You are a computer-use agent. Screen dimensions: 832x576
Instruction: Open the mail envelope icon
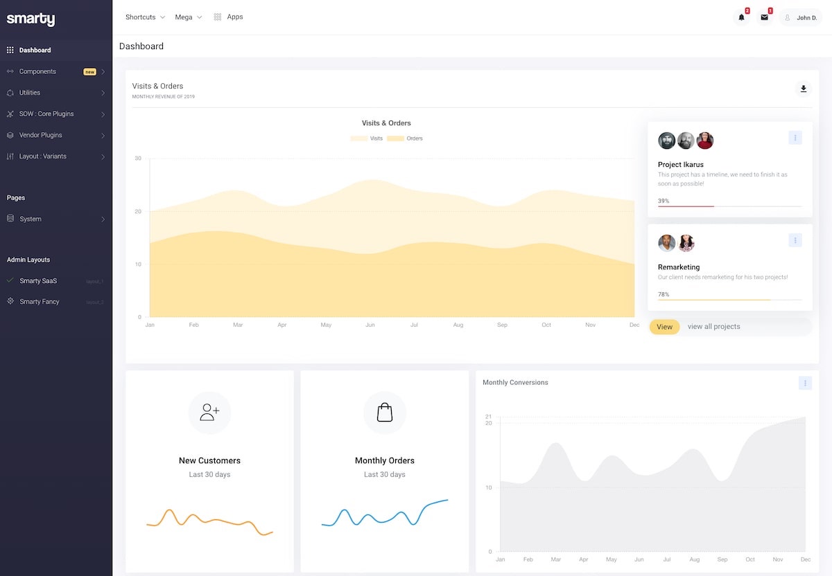click(764, 17)
